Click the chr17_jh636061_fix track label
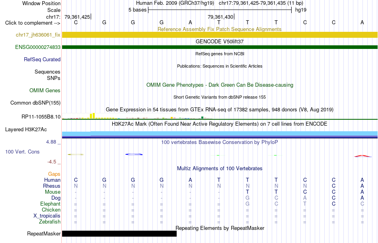The height and width of the screenshot is (243, 378). [38, 35]
